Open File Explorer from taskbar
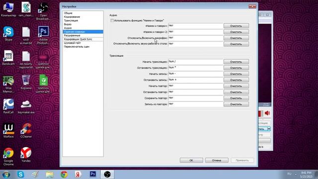Screen dimensions: 318x179 point(50,175)
